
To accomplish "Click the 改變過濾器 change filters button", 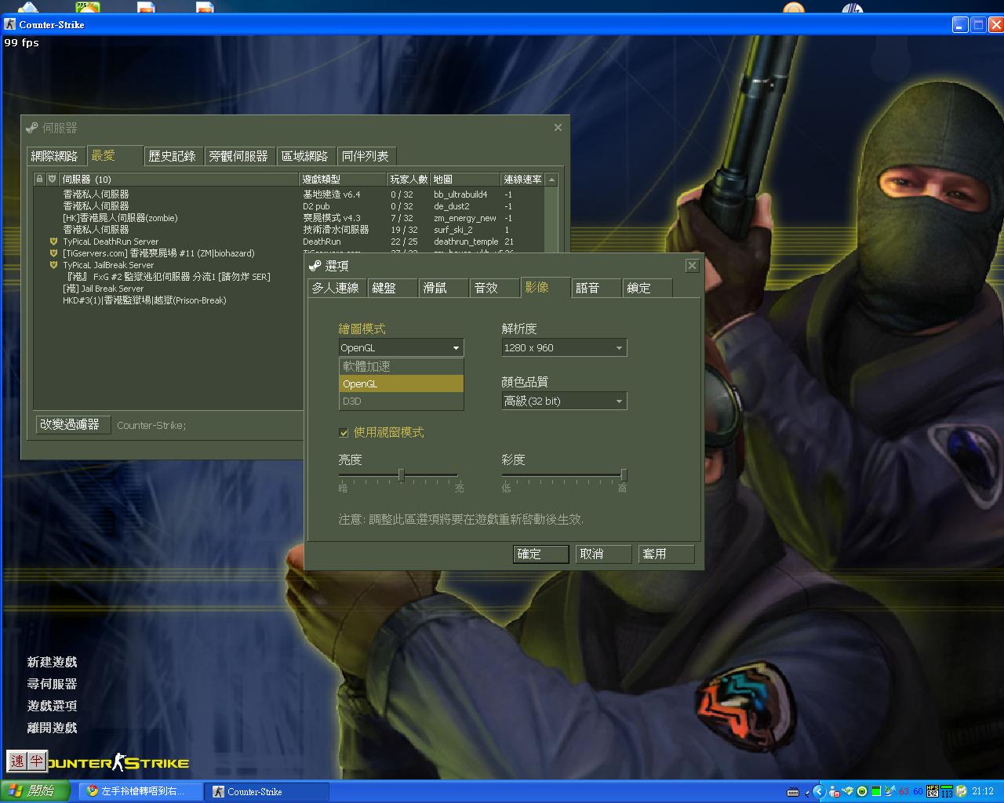I will point(70,424).
